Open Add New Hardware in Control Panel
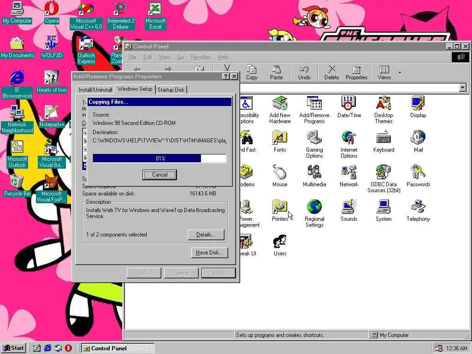Screen dimensions: 472x354 [280, 110]
